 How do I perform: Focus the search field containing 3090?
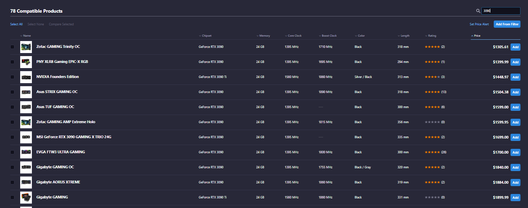[x=501, y=11]
